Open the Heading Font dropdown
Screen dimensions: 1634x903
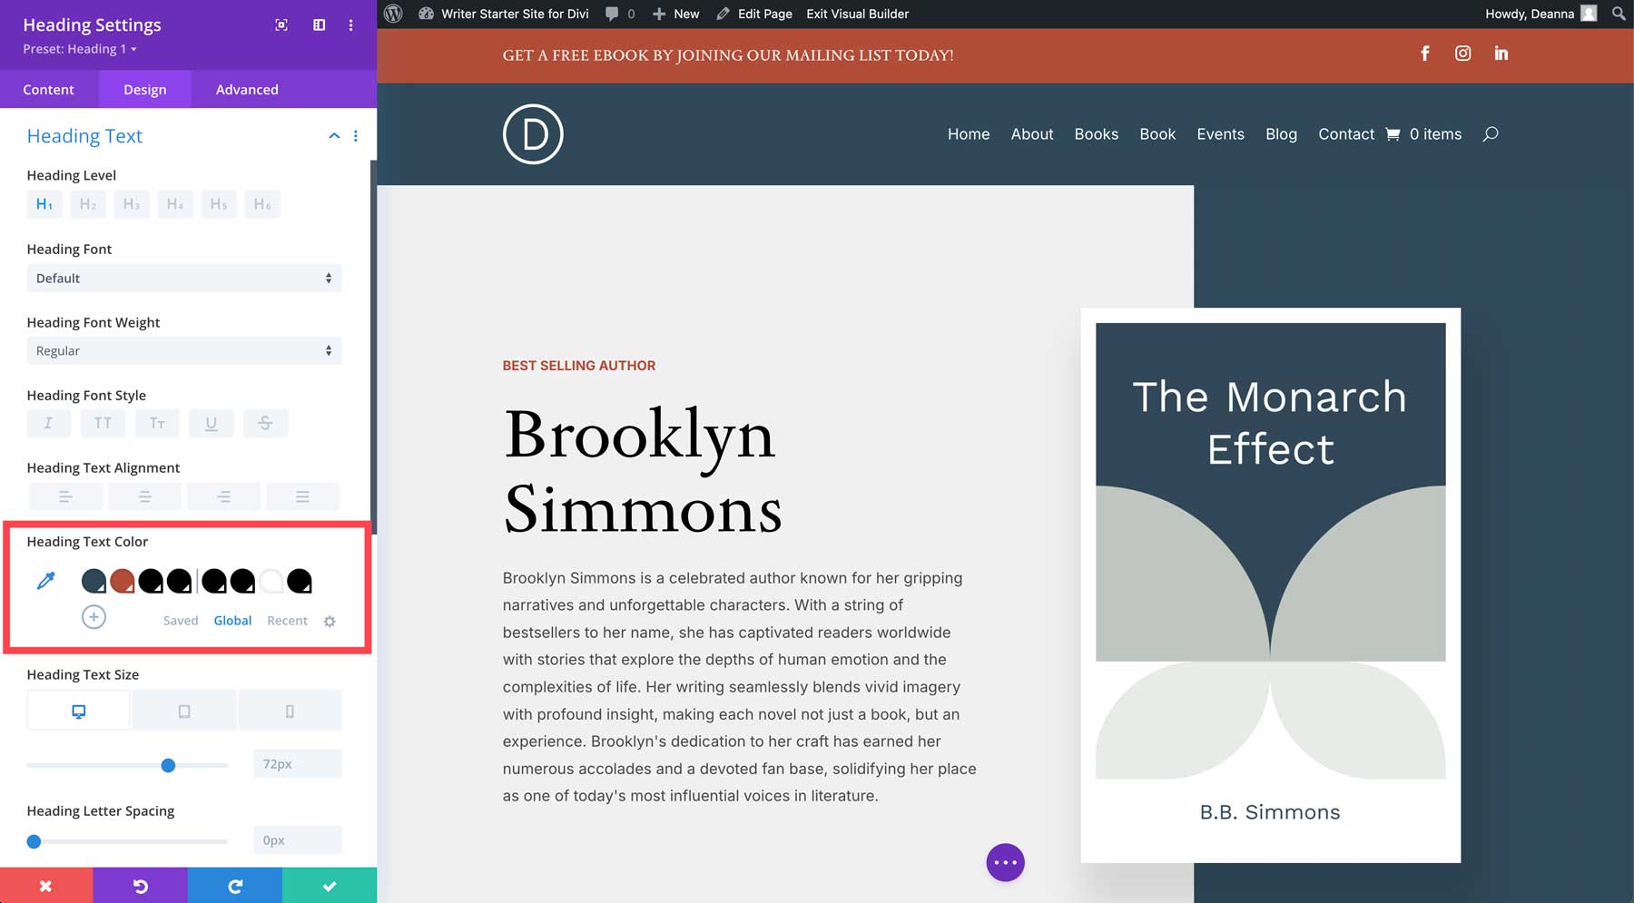pos(183,278)
